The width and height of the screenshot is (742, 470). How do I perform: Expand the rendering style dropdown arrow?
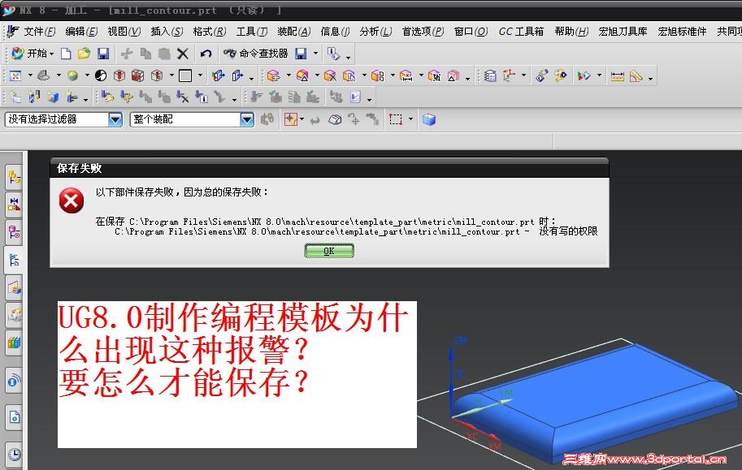click(87, 75)
